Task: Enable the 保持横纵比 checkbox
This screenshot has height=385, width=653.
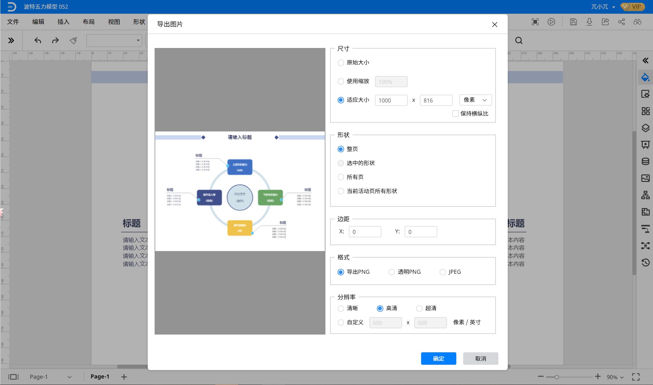Action: (455, 113)
